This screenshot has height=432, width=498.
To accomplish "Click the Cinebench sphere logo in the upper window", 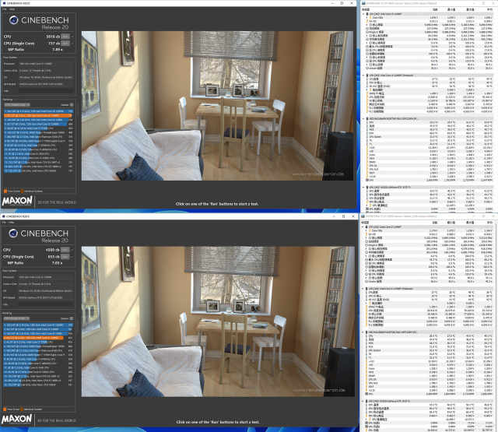I will pyautogui.click(x=13, y=22).
